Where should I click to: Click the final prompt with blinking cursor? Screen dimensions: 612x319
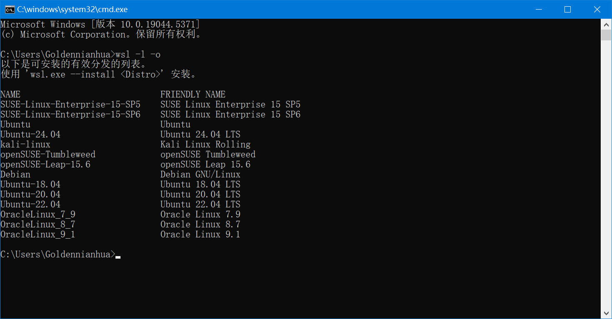60,254
